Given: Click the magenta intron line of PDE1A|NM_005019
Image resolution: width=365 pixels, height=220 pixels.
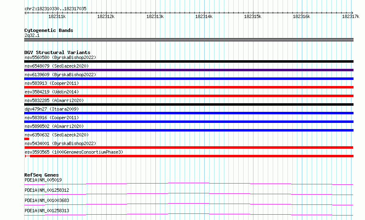Looking at the screenshot, I should pyautogui.click(x=189, y=183).
